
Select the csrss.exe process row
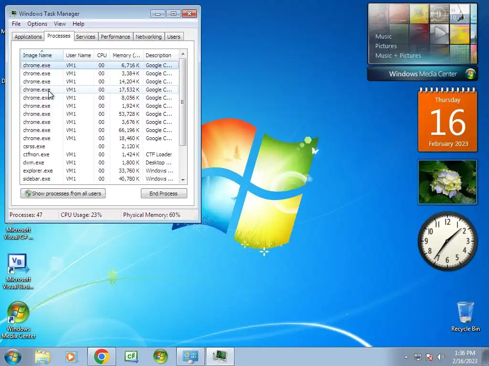point(99,146)
